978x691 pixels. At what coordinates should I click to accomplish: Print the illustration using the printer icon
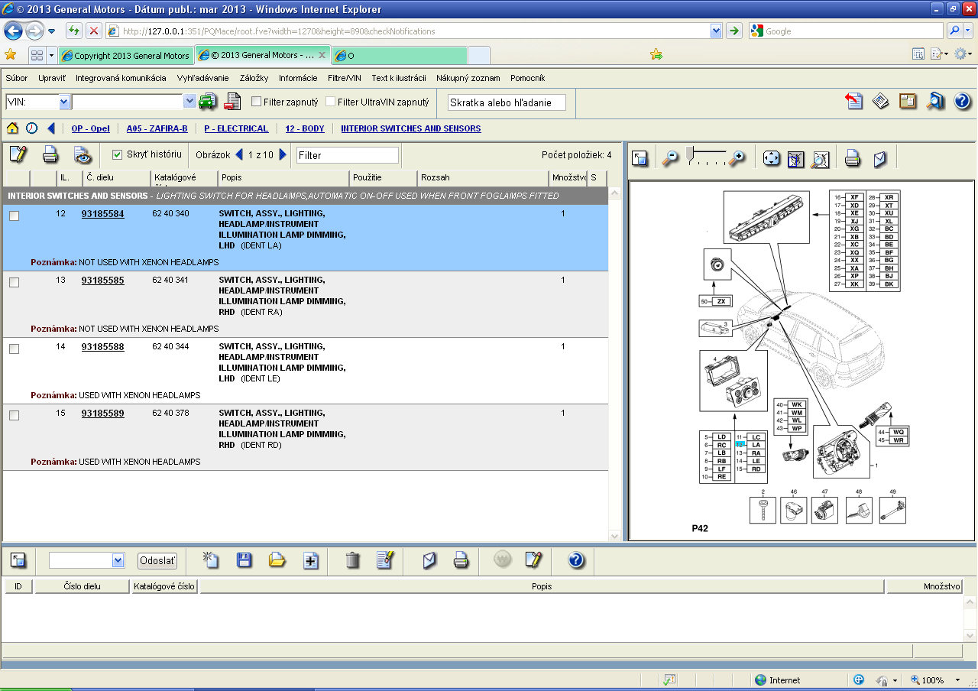pos(853,158)
